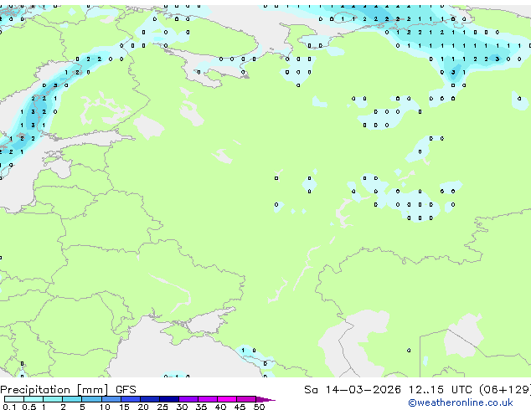
Task: Click the '35' legend scale label
Action: pyautogui.click(x=201, y=407)
